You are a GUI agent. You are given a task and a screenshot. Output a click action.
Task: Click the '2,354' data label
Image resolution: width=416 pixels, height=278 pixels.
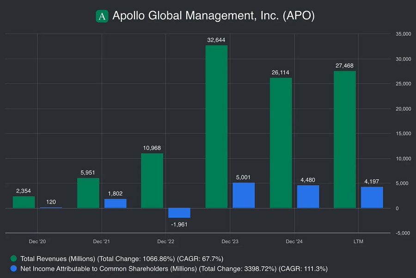tap(24, 191)
